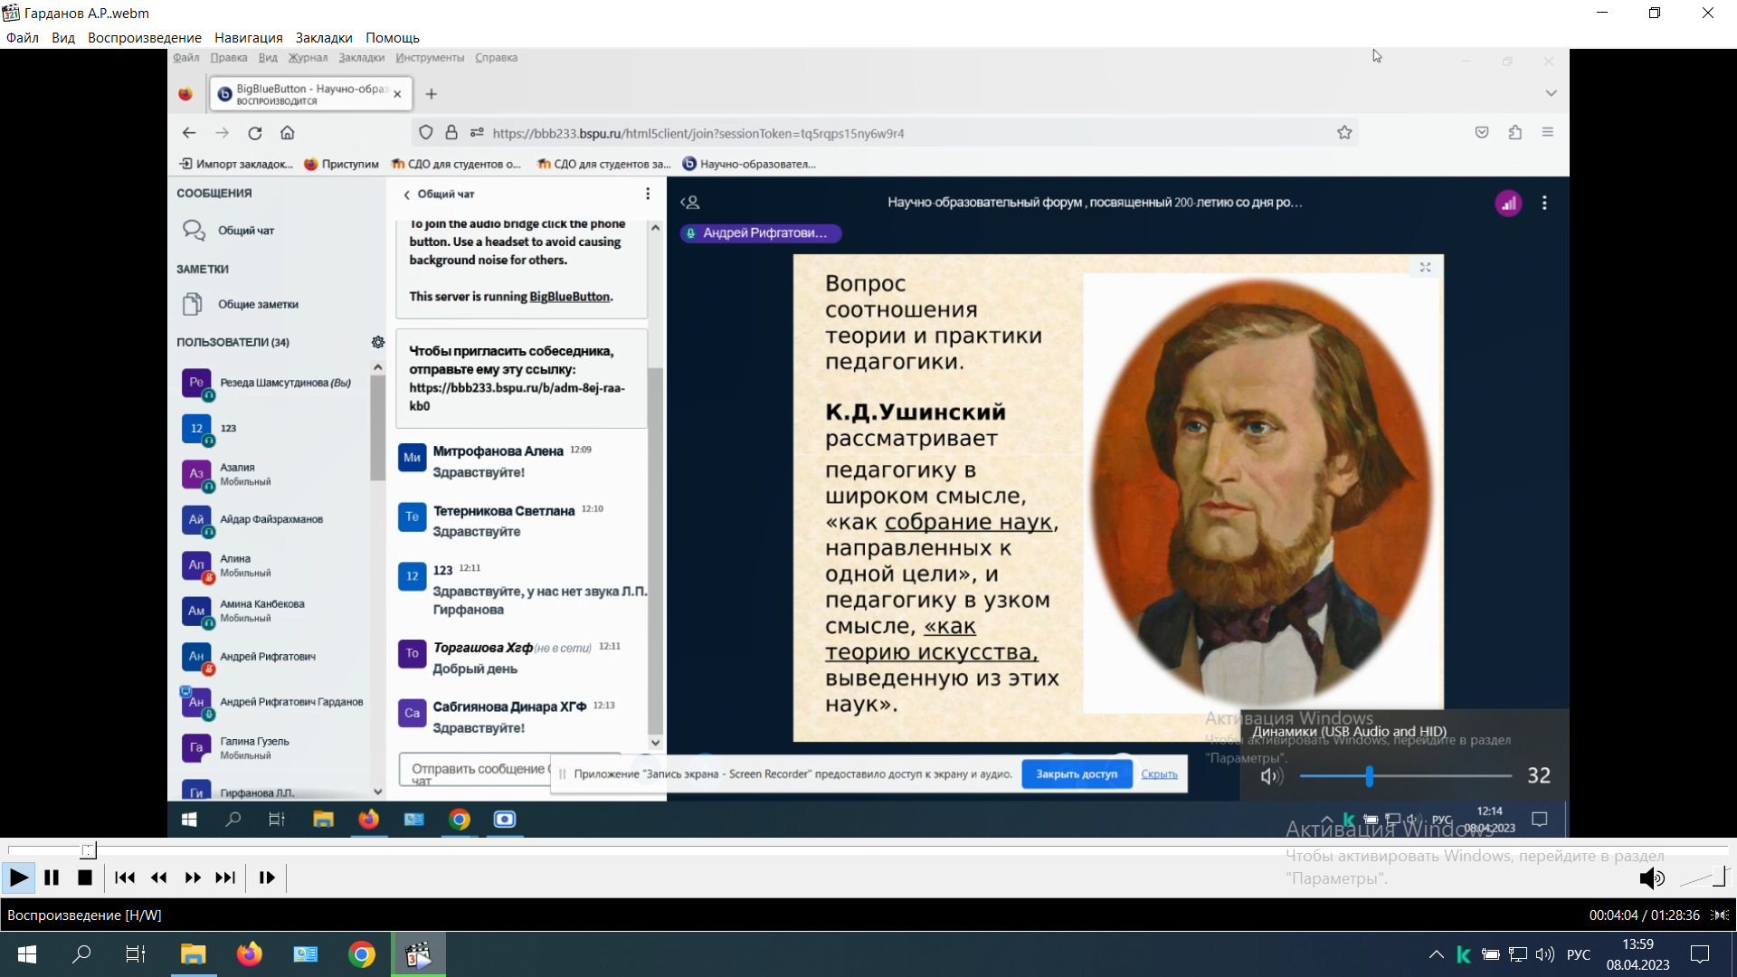This screenshot has height=977, width=1737.
Task: Click the rewind (decrease speed) button
Action: pos(159,877)
